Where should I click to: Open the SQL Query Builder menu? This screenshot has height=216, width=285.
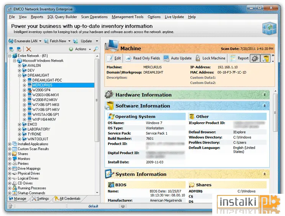point(62,17)
